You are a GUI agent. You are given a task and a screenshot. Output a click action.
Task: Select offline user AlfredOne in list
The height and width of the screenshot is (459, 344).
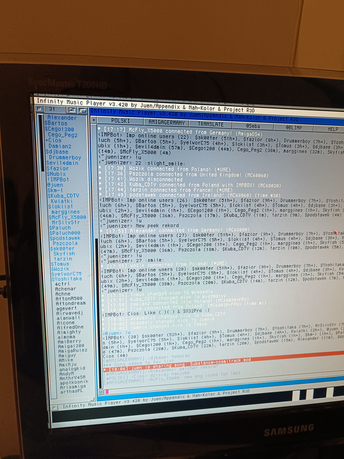click(x=70, y=327)
